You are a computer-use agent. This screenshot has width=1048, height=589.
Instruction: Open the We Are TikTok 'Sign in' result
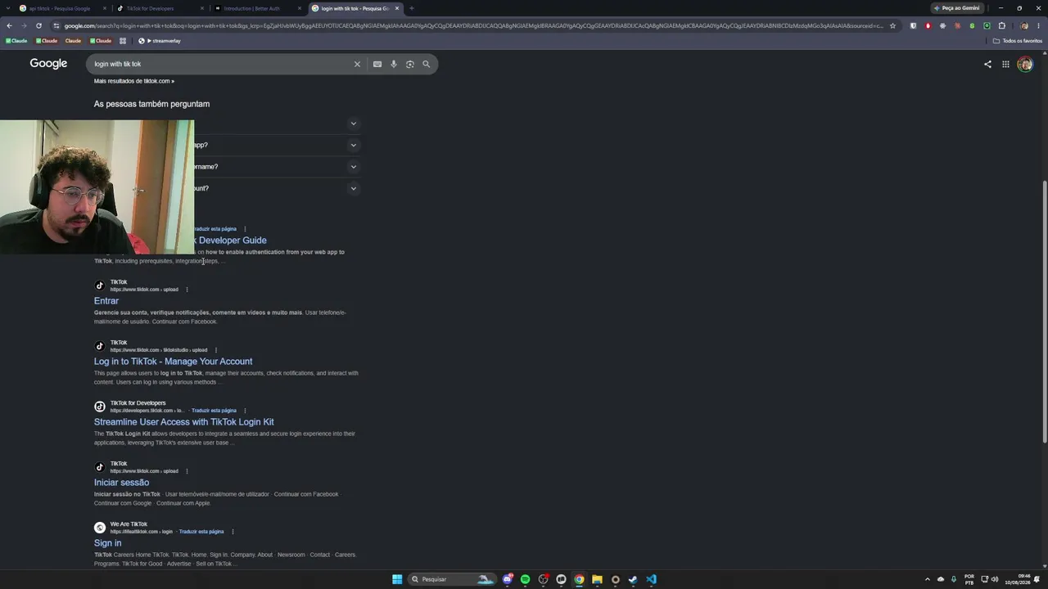[108, 543]
